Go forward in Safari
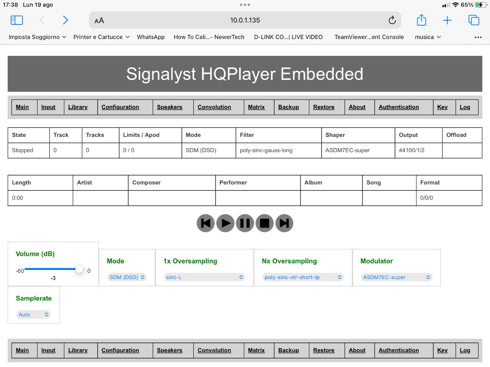490x367 pixels. (x=65, y=20)
